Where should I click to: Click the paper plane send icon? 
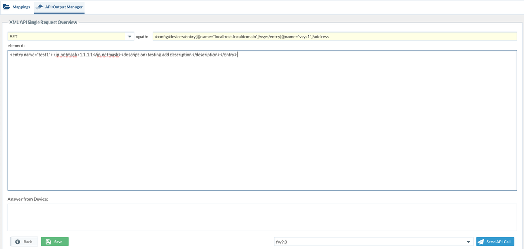point(481,242)
